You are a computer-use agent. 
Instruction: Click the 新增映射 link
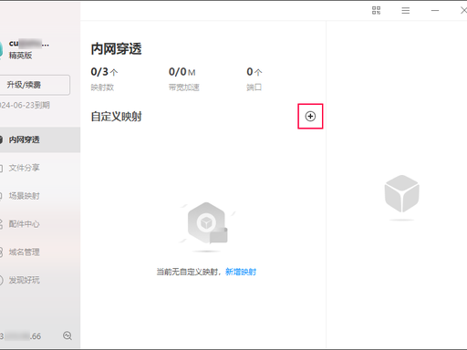241,272
